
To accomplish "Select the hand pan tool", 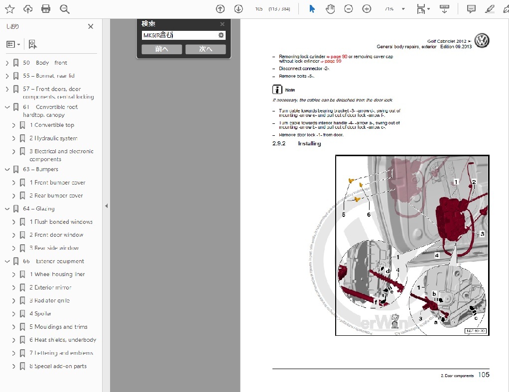I will coord(330,9).
